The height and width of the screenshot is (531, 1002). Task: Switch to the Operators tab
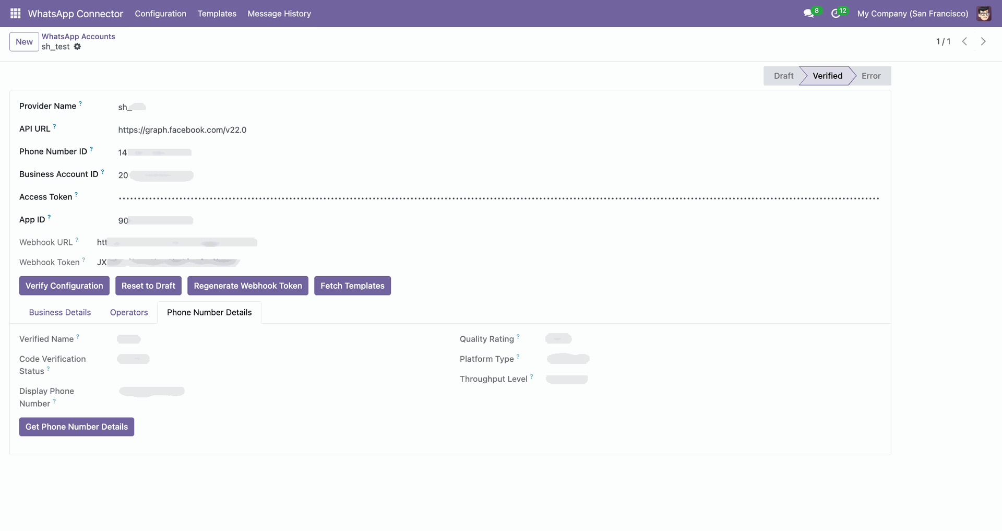tap(129, 312)
